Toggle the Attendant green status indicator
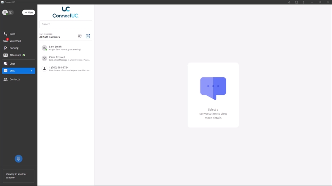332x186 pixels. click(24, 55)
